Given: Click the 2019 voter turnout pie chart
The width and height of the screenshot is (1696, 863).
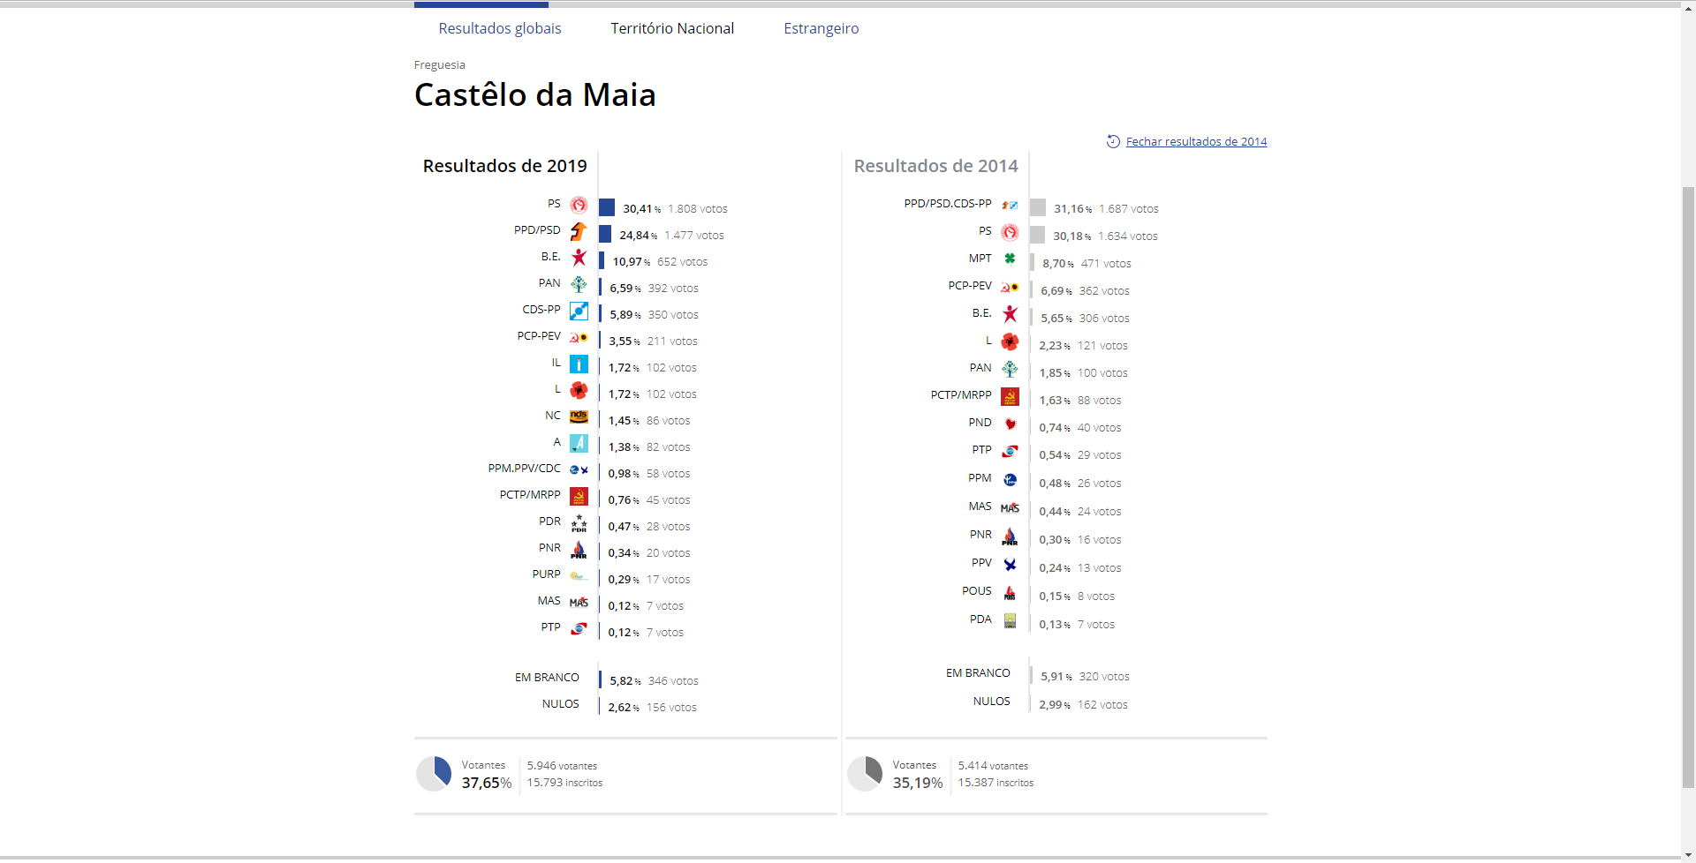Looking at the screenshot, I should coord(434,774).
